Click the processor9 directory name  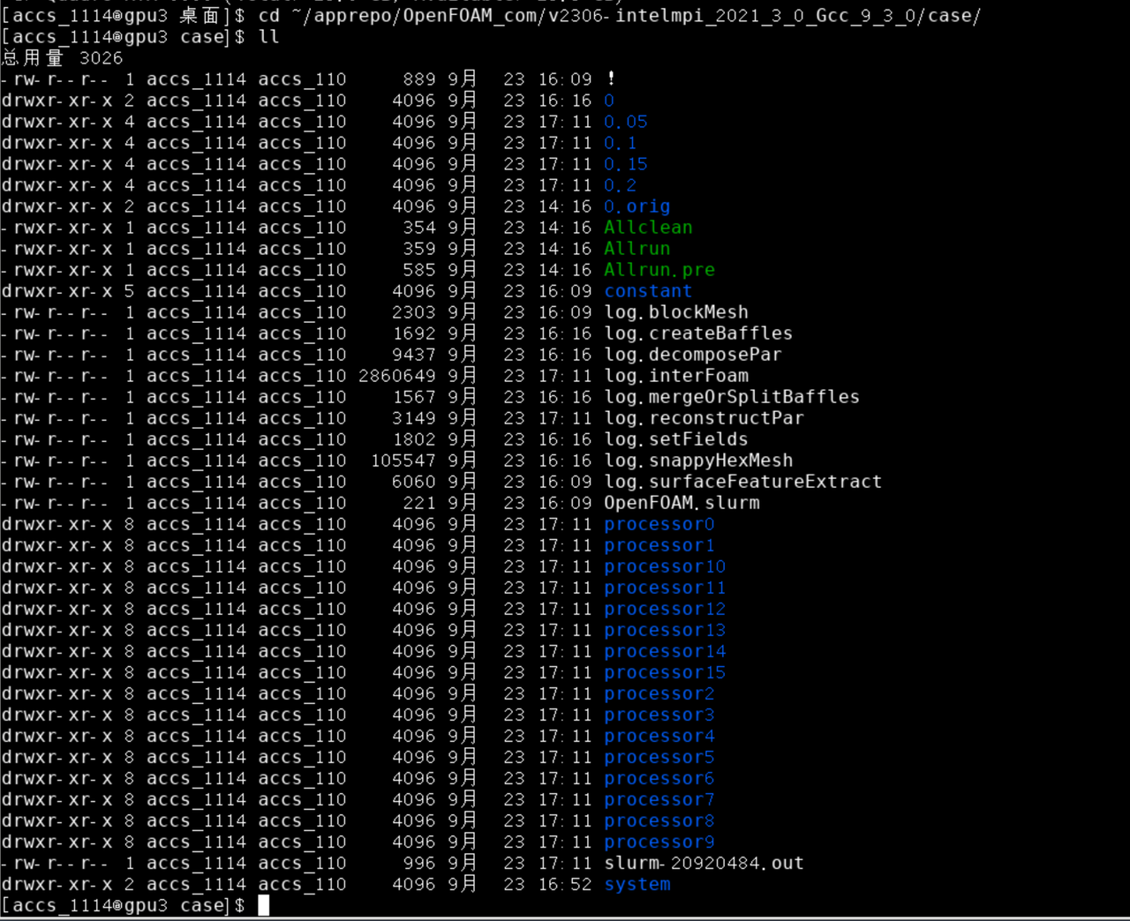(x=659, y=842)
